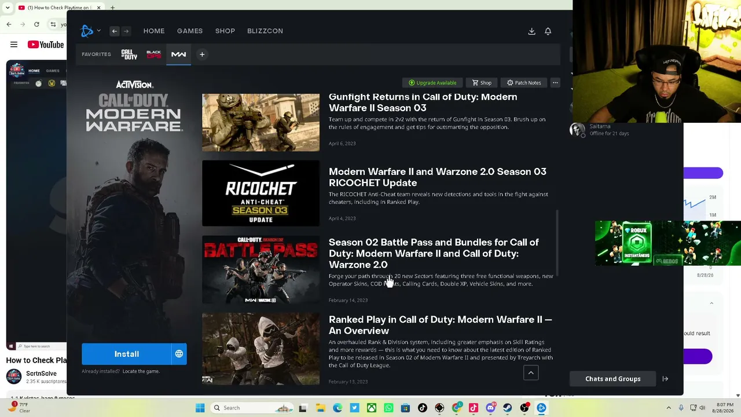Open the GAMES tab in Battle.net
741x417 pixels.
pos(190,31)
